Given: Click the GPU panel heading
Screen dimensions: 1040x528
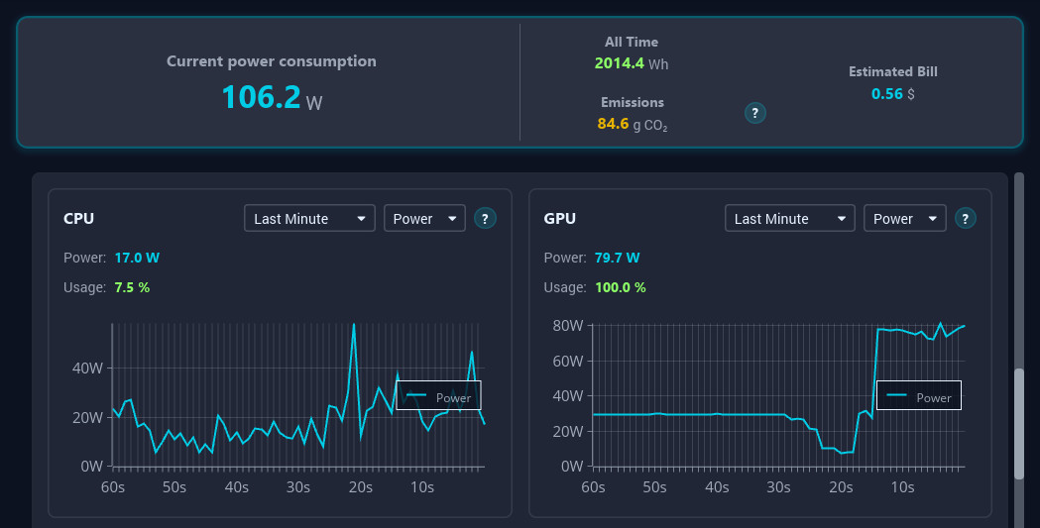Looking at the screenshot, I should [x=560, y=219].
